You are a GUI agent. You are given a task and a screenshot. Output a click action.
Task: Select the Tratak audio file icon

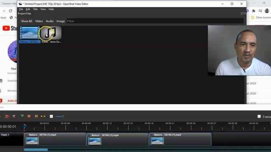click(51, 33)
